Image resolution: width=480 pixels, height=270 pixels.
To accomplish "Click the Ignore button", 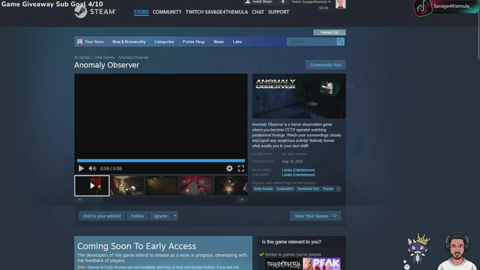I will click(160, 216).
